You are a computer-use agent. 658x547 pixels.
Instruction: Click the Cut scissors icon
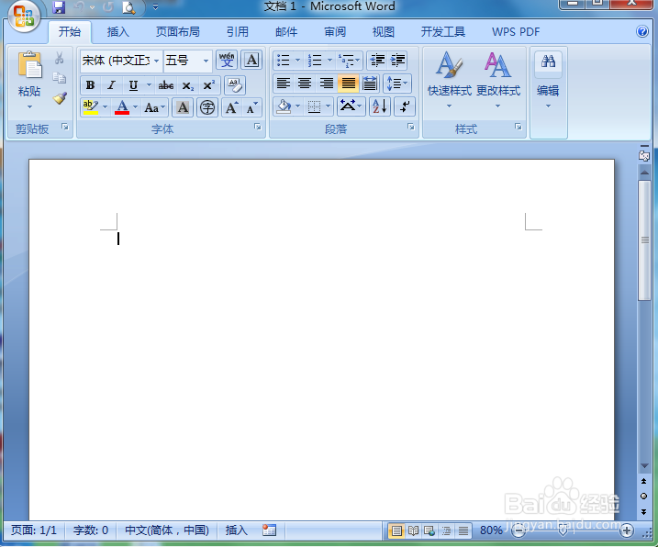pos(59,59)
